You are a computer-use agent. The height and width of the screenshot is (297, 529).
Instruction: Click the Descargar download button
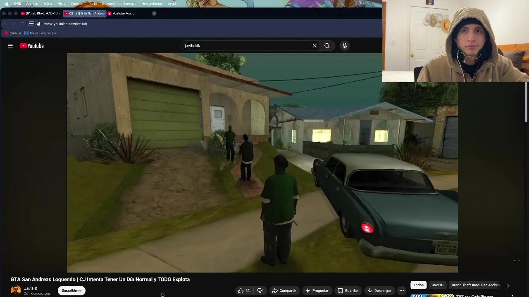coord(379,290)
